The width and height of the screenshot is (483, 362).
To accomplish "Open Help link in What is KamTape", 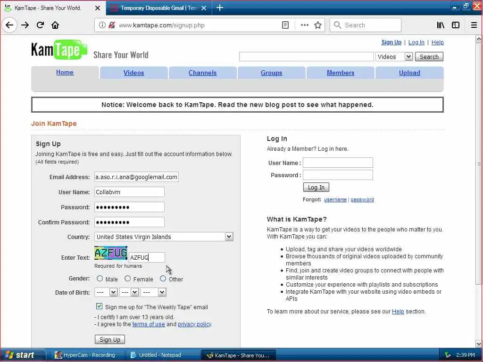I will click(x=398, y=311).
